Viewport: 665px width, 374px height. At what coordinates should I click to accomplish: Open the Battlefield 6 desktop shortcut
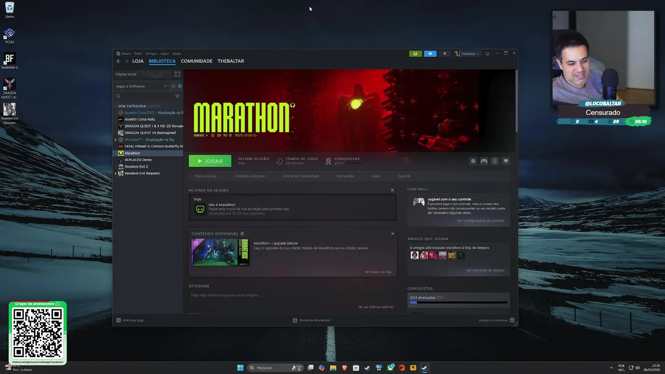click(x=9, y=61)
